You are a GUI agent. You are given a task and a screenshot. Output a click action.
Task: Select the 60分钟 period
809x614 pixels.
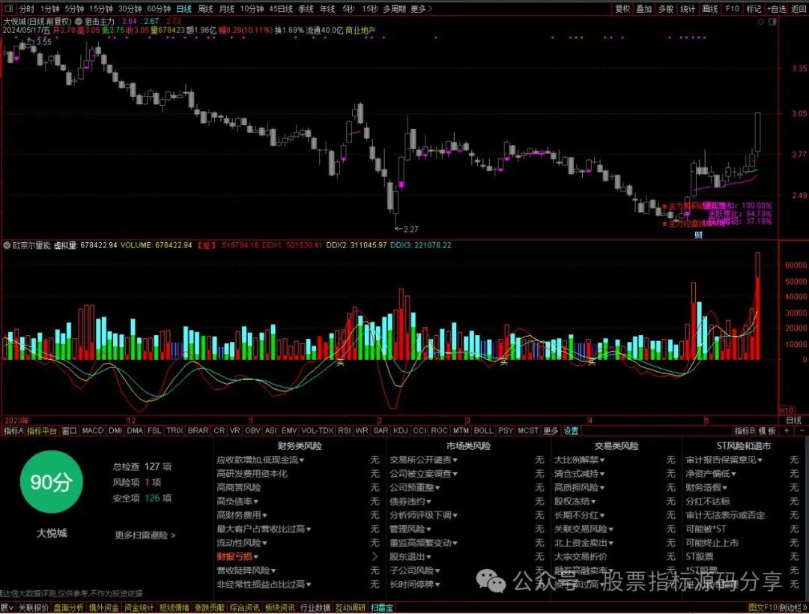tap(158, 9)
